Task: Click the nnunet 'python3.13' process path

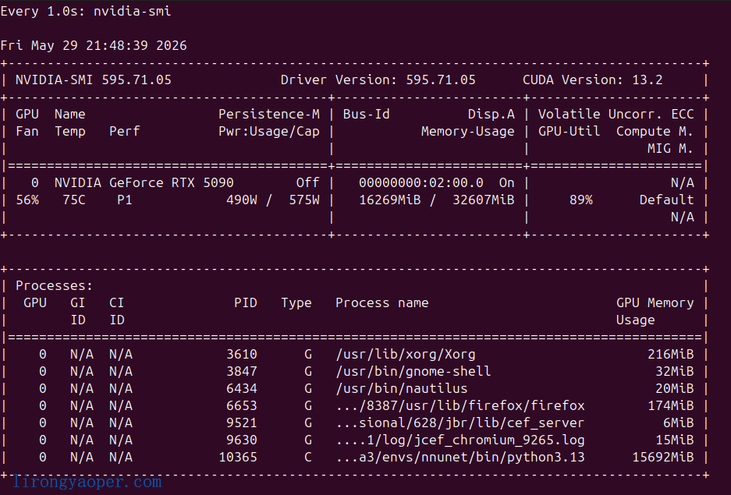Action: pyautogui.click(x=460, y=458)
